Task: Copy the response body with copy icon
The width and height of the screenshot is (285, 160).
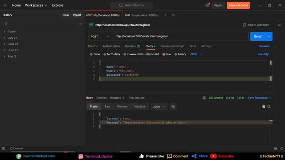Action: click(x=264, y=107)
